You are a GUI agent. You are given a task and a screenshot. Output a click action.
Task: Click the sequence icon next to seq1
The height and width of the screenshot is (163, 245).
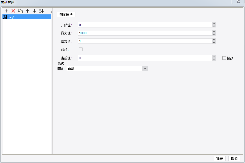pyautogui.click(x=5, y=17)
